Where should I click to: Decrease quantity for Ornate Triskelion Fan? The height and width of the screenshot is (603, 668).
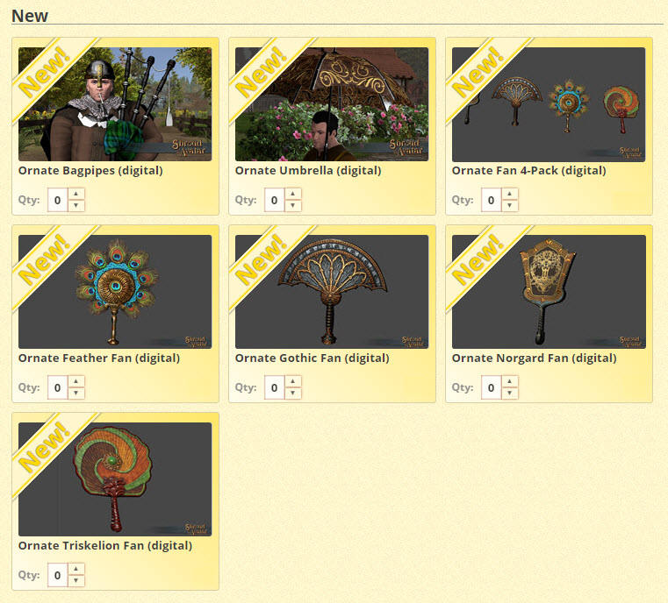(75, 580)
